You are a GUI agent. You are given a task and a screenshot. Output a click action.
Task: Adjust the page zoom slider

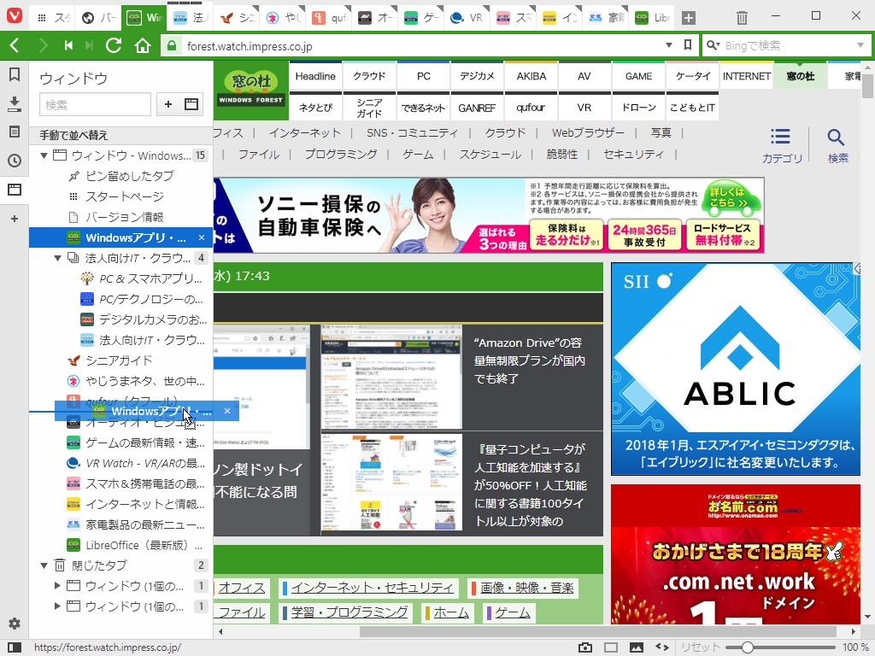pyautogui.click(x=748, y=647)
